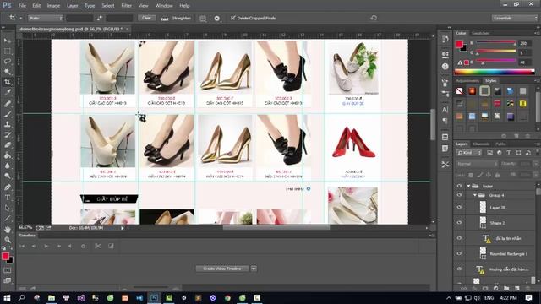Toggle Quick Mask mode

tap(8, 270)
